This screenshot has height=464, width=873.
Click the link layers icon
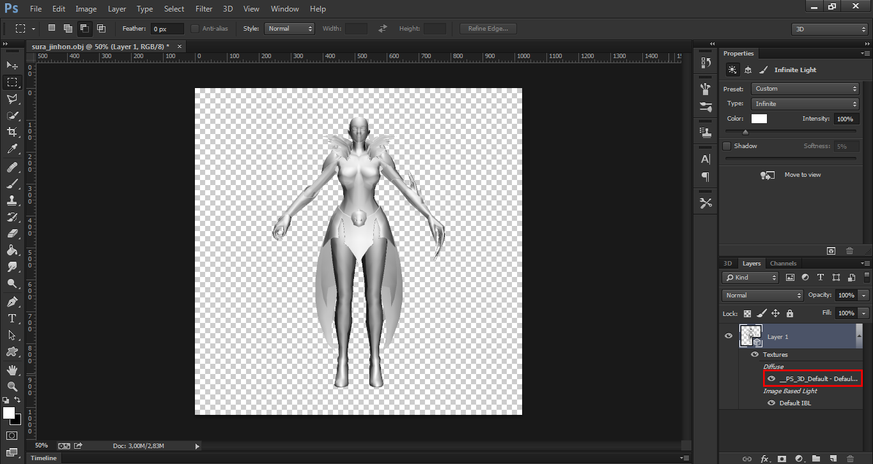pos(746,458)
